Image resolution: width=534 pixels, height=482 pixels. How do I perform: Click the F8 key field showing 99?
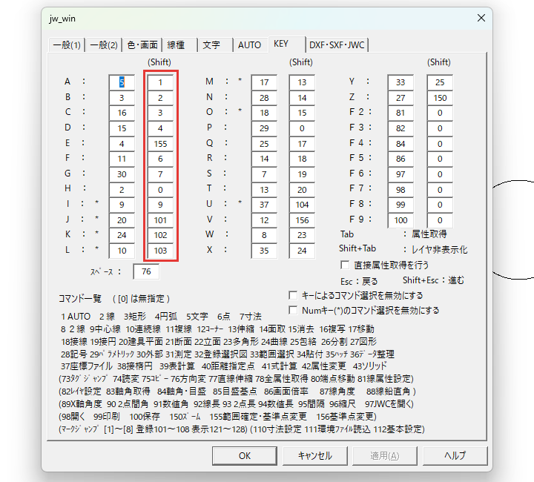[400, 205]
